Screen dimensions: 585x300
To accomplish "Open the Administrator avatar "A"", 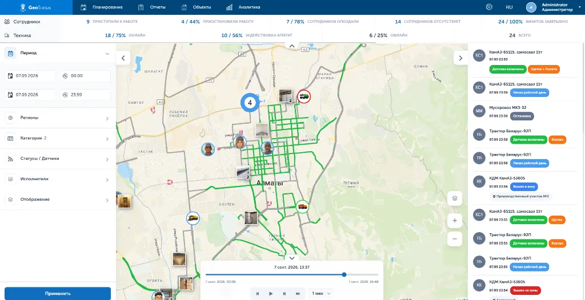I will (x=531, y=7).
